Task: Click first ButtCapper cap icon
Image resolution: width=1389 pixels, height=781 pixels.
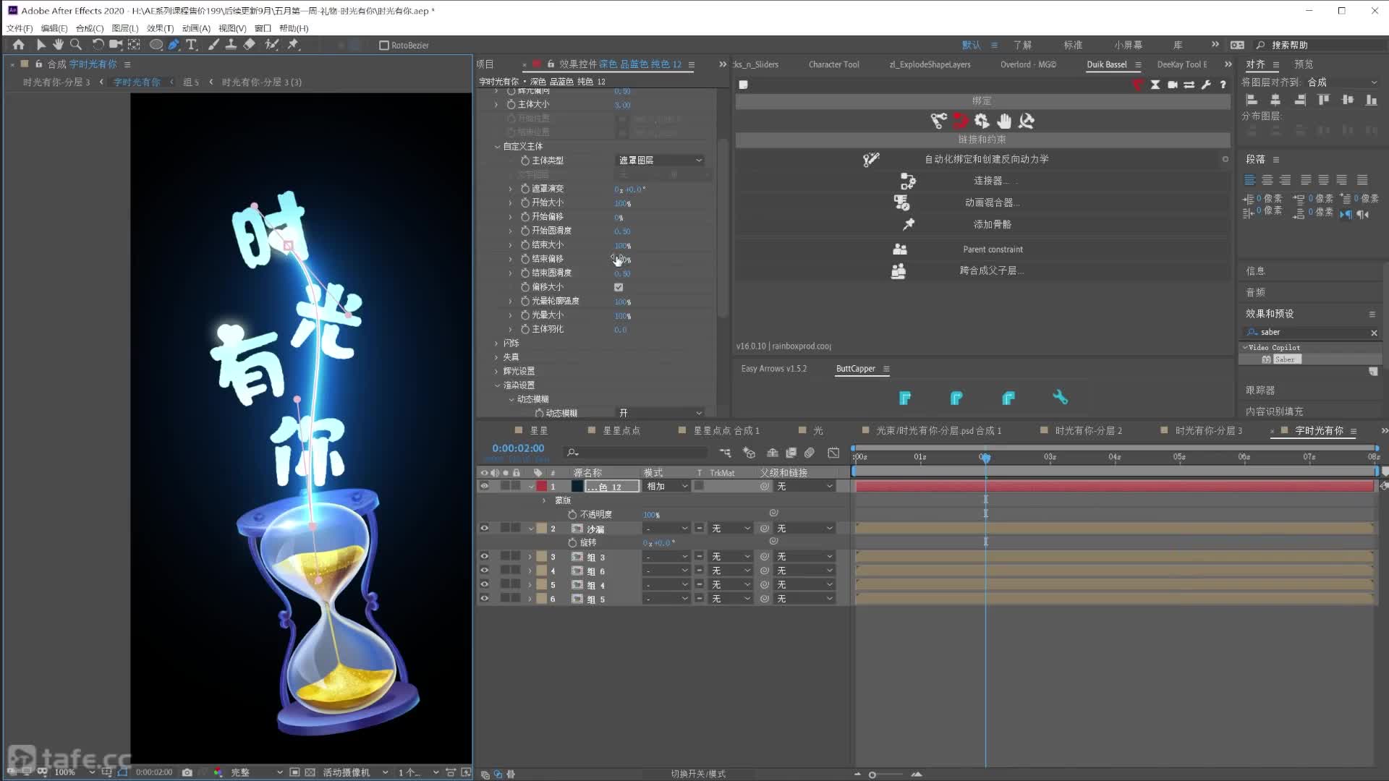Action: pyautogui.click(x=904, y=398)
